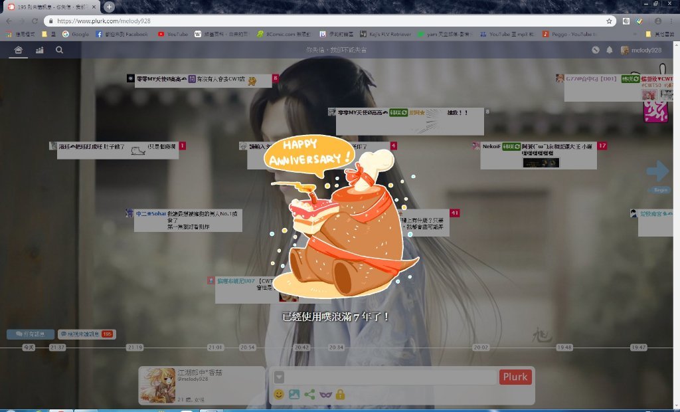Click the green share icon
680x412 pixels.
(309, 394)
